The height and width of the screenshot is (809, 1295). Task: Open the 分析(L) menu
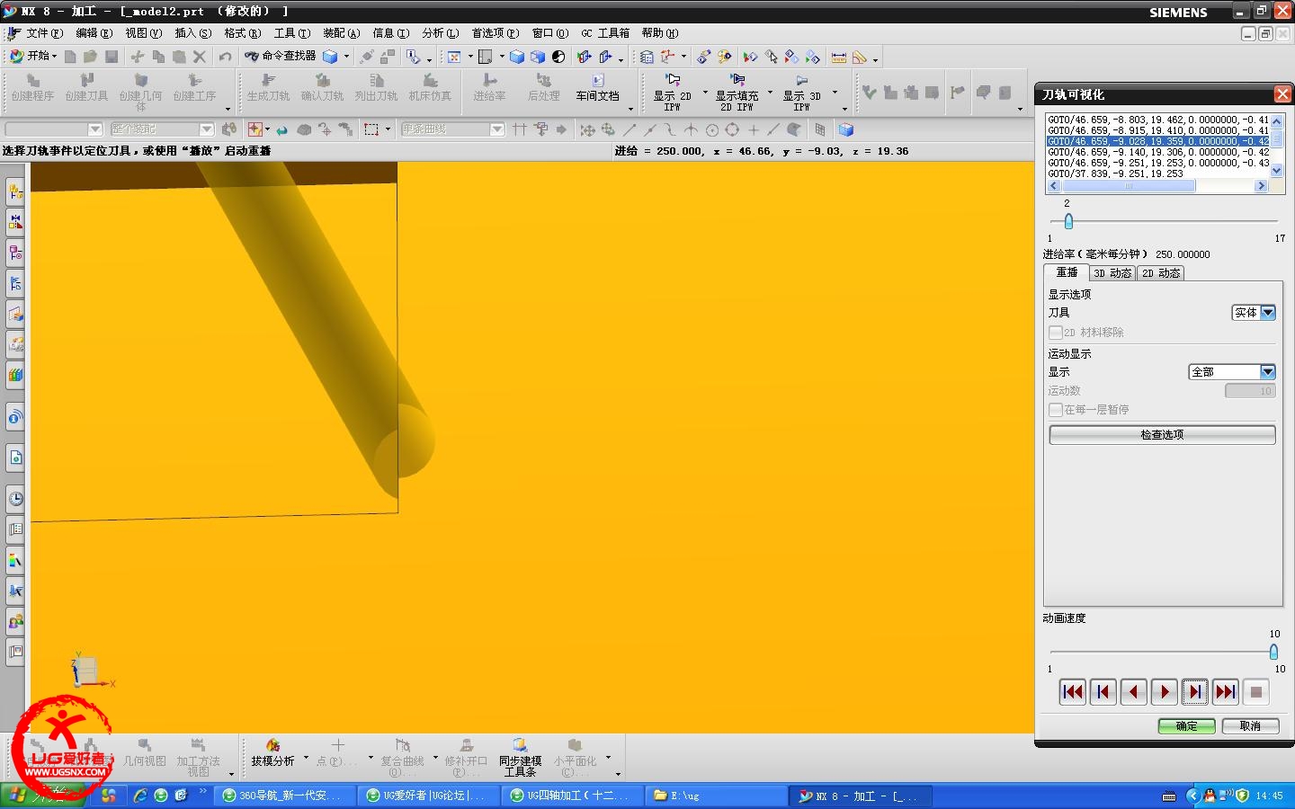pyautogui.click(x=441, y=33)
